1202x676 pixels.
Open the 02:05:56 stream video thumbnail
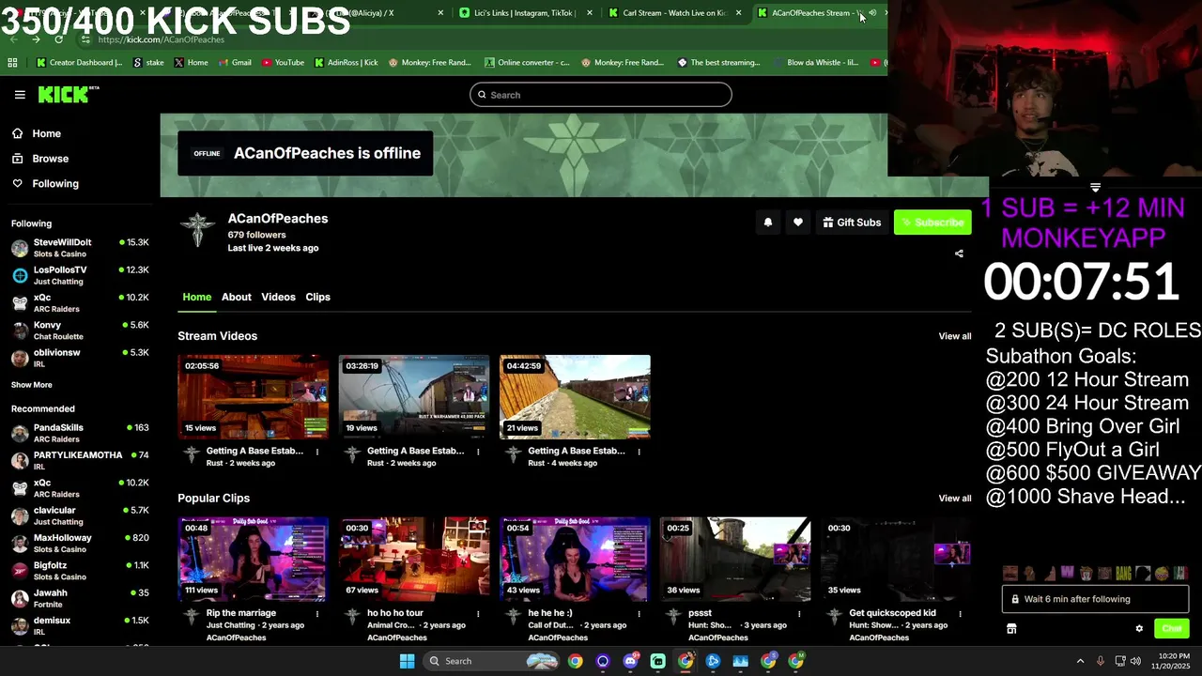(x=254, y=396)
